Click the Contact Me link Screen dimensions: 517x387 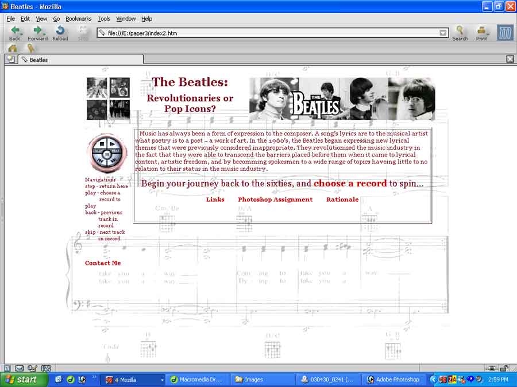103,263
